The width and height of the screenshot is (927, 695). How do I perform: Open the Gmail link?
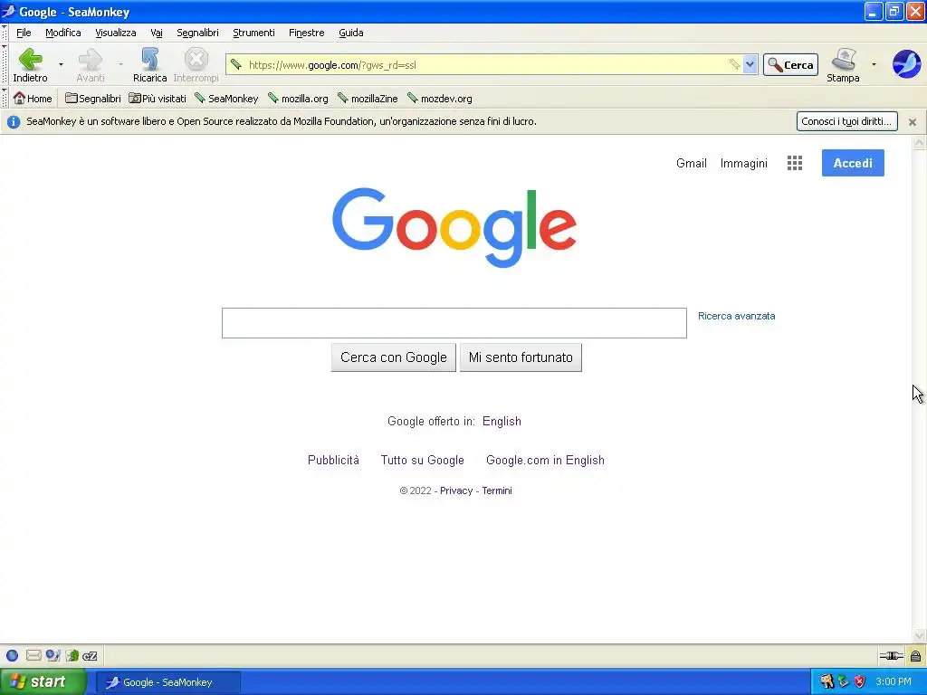coord(691,163)
